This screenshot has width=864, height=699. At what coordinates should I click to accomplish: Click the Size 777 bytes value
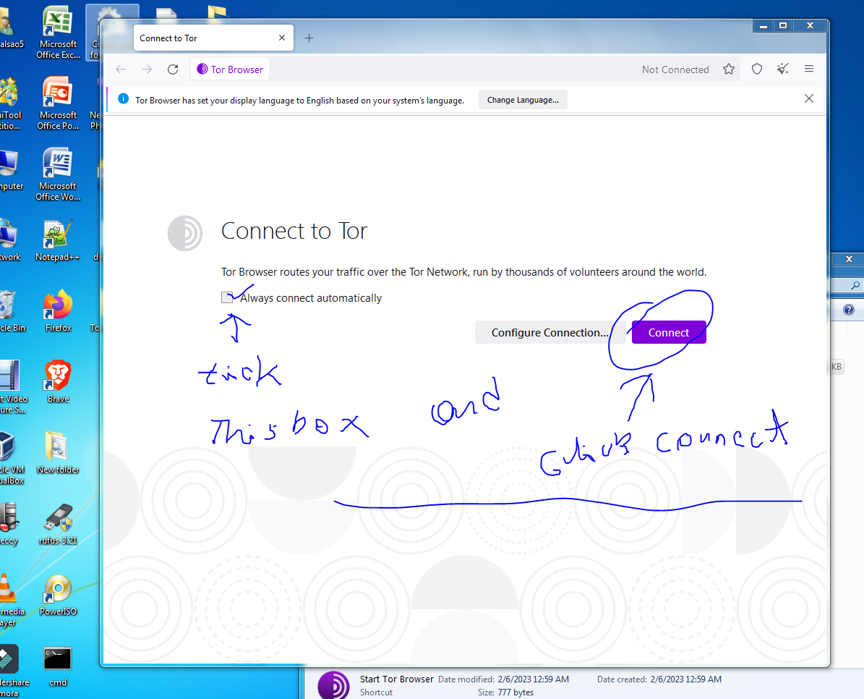[516, 692]
